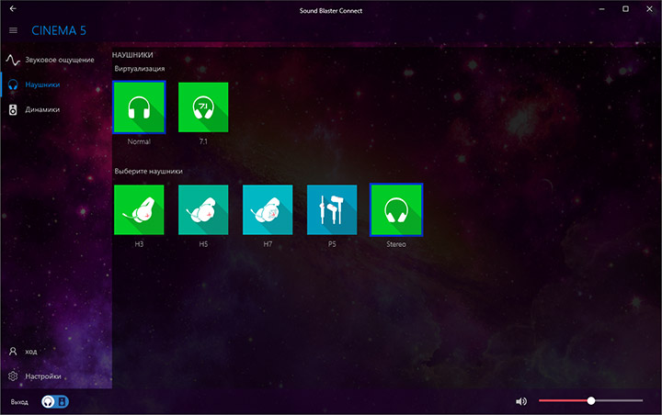Choose the Stereo headphones tile
662x415 pixels.
(396, 209)
